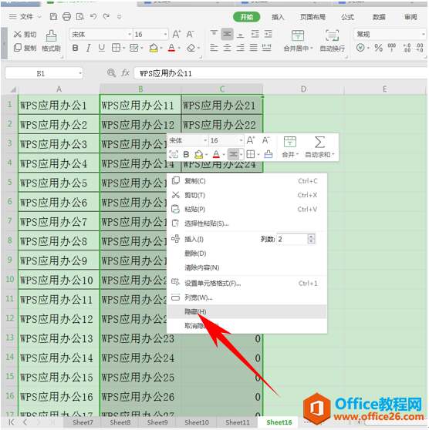Click Wrap Text (自动换行) button
Viewport: 429px width, 430px height.
[333, 41]
